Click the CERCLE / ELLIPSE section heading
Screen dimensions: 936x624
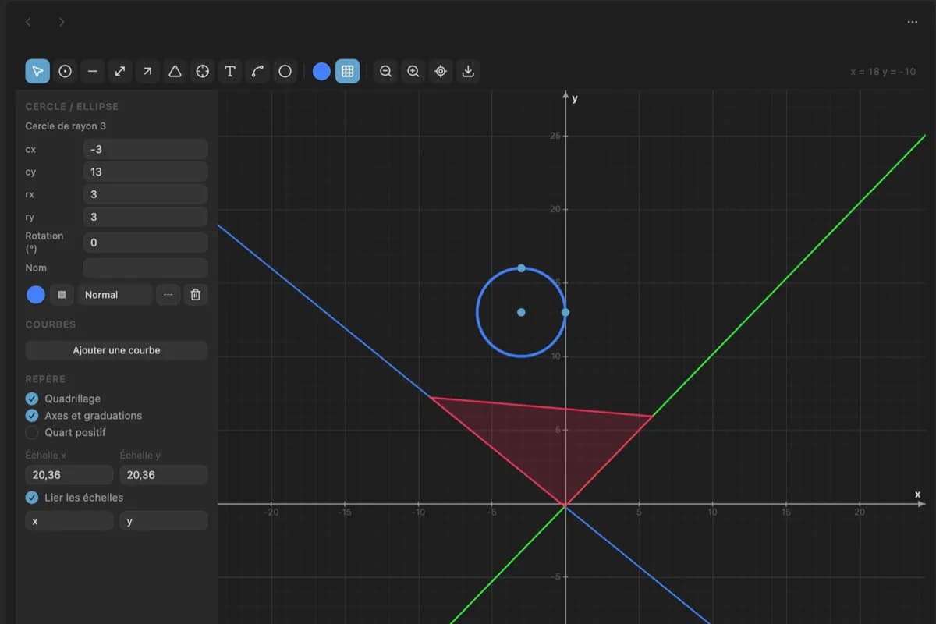coord(72,107)
